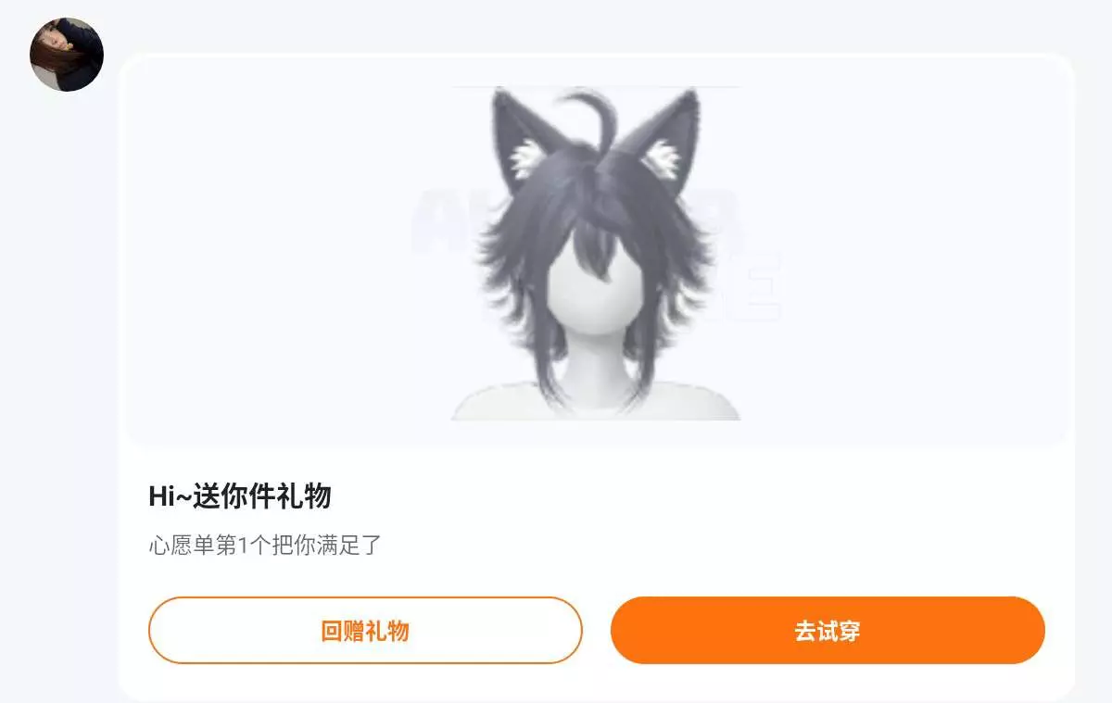The image size is (1112, 703).
Task: Click the 回赠礼物 outlined button
Action: pos(365,631)
